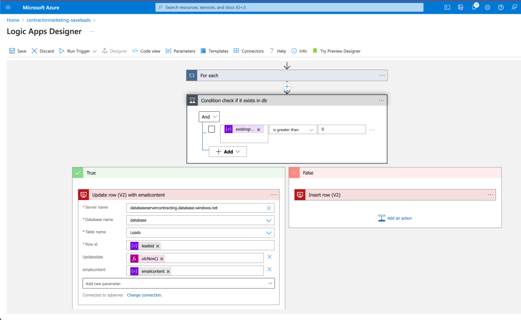Image resolution: width=521 pixels, height=320 pixels.
Task: Click the Save toolbar button
Action: pyautogui.click(x=18, y=51)
